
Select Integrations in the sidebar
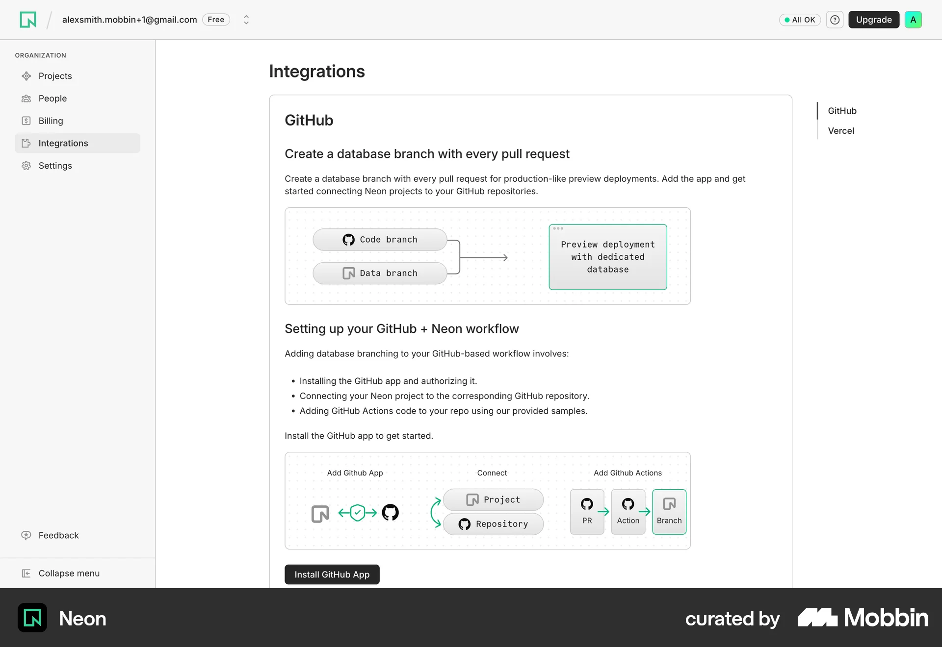click(78, 143)
